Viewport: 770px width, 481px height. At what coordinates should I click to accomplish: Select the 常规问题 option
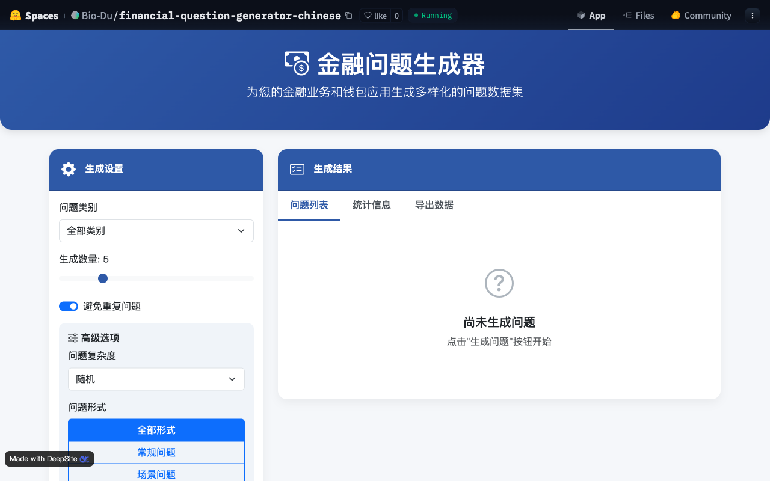click(x=156, y=453)
